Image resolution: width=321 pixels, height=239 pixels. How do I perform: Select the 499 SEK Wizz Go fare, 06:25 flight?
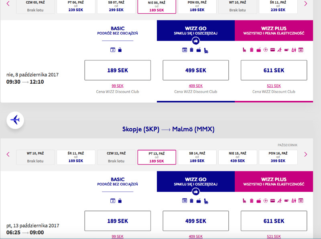[x=196, y=221]
